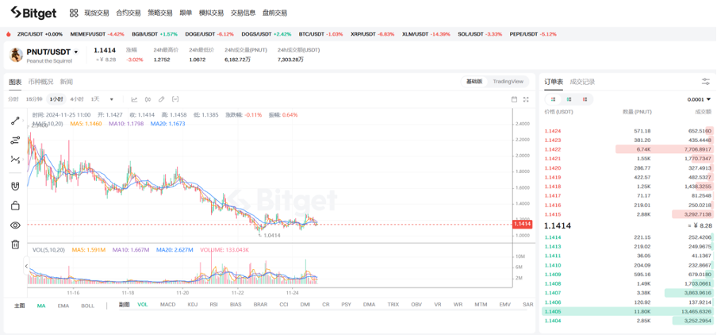Open the 盘前交易 pre-market trading menu
The image size is (717, 335).
tap(274, 13)
